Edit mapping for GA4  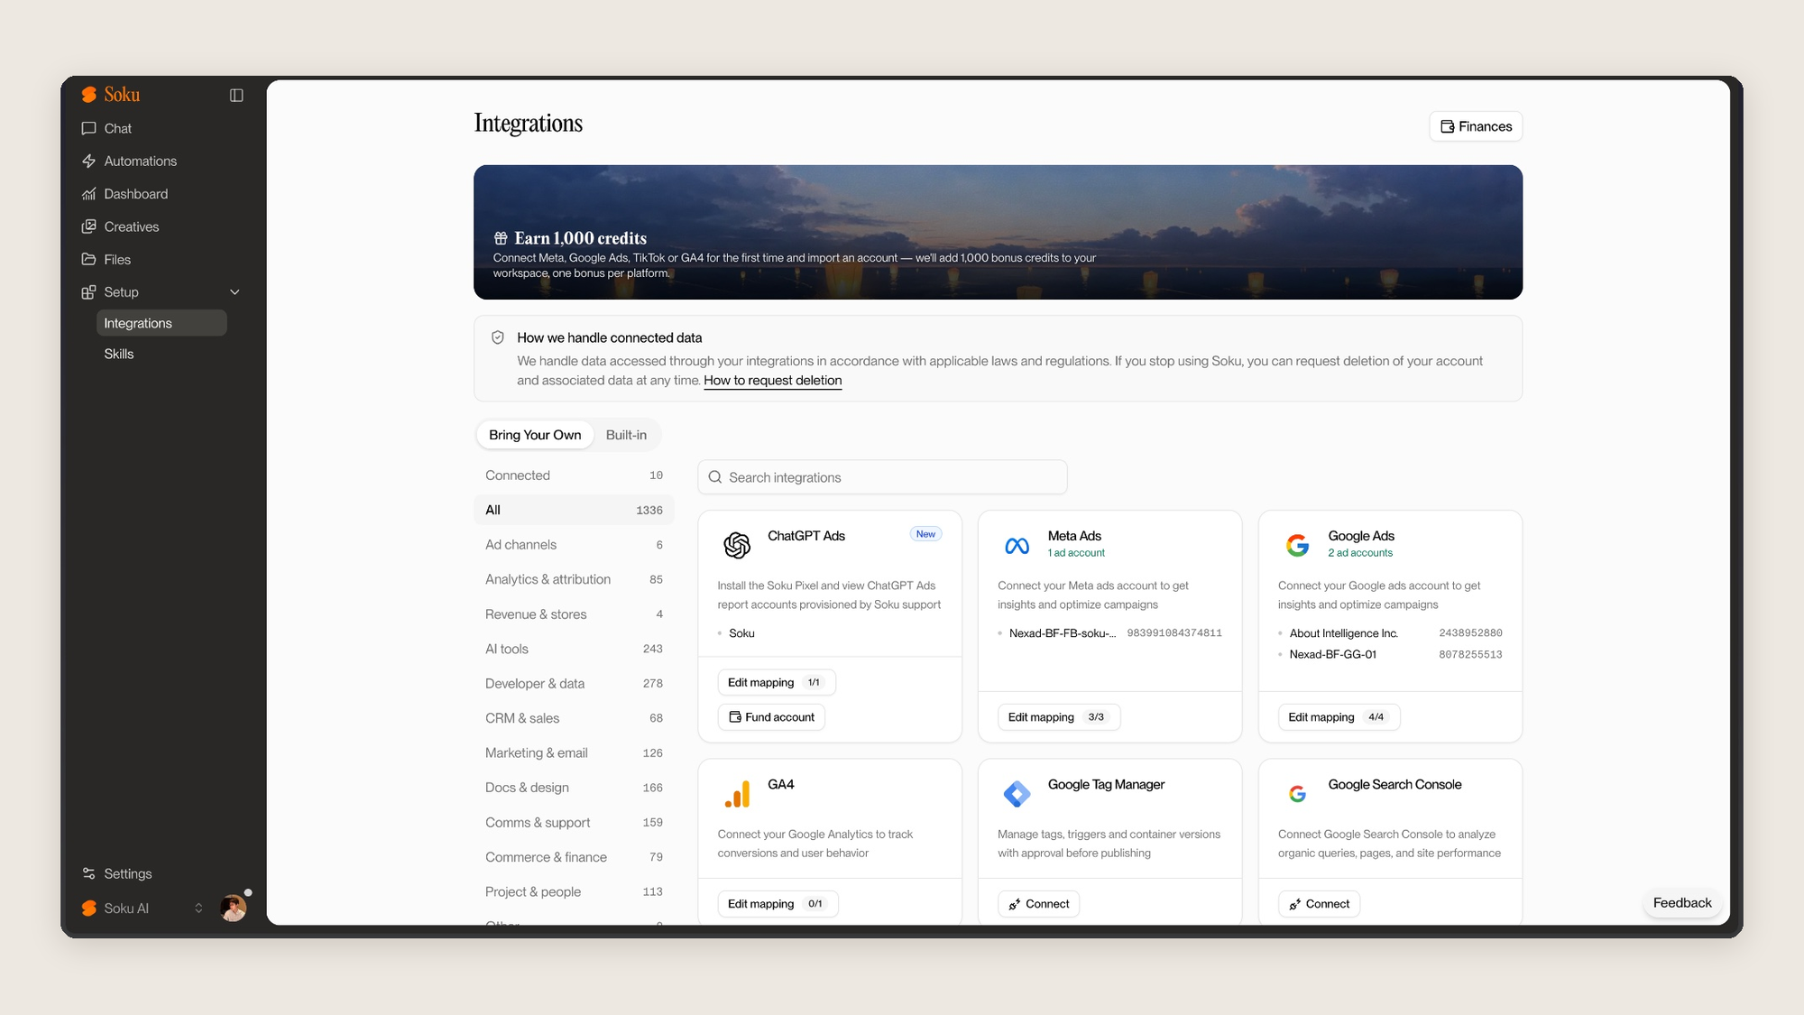click(778, 904)
